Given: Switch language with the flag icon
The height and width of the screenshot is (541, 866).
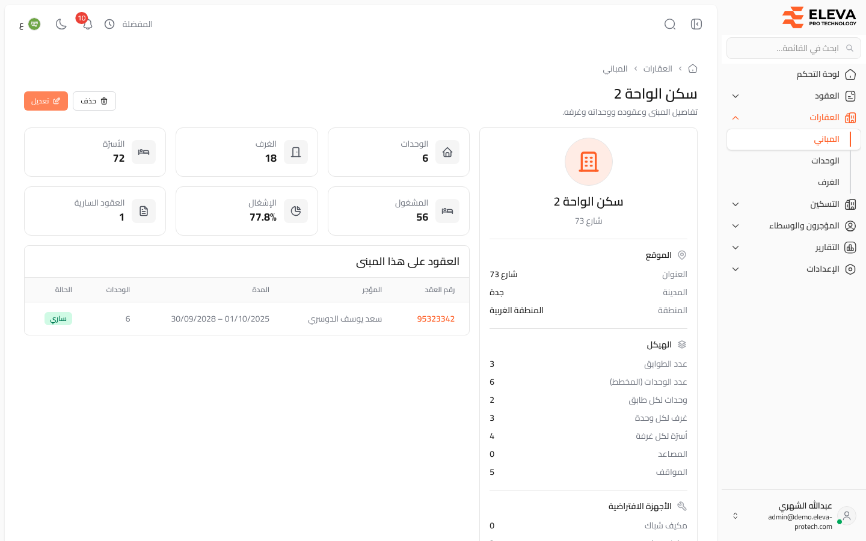Looking at the screenshot, I should tap(34, 24).
